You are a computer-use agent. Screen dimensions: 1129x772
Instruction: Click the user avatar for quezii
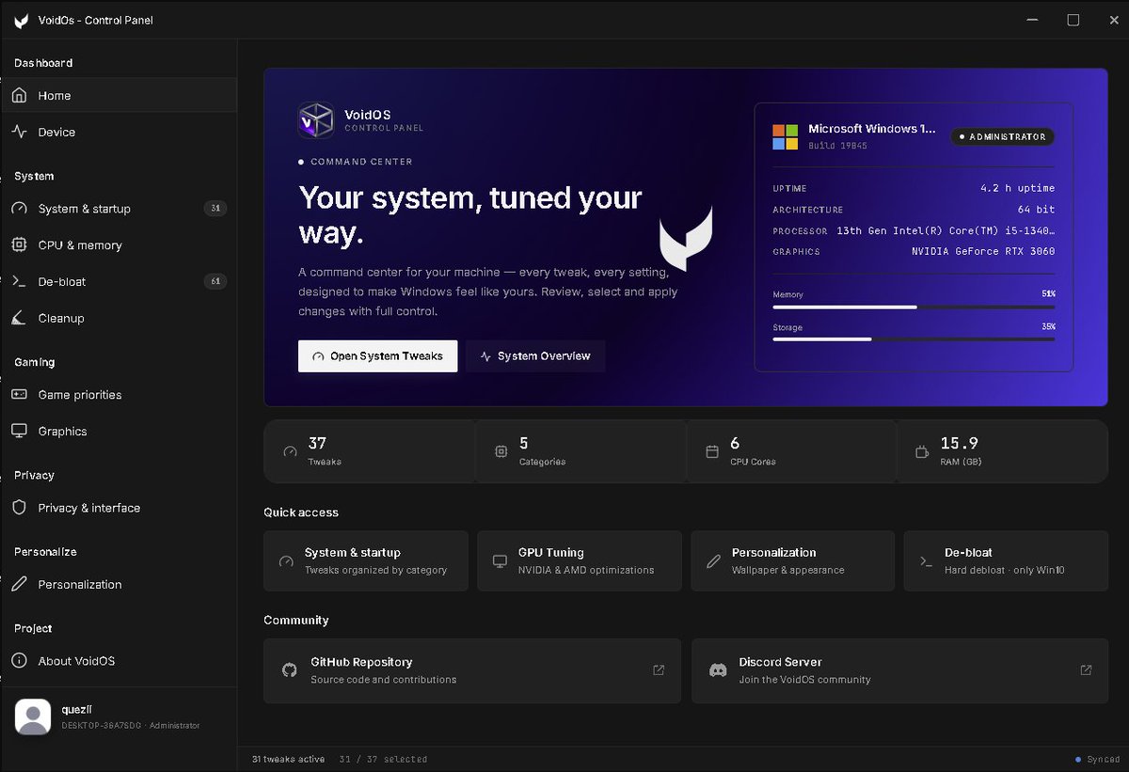click(x=33, y=717)
